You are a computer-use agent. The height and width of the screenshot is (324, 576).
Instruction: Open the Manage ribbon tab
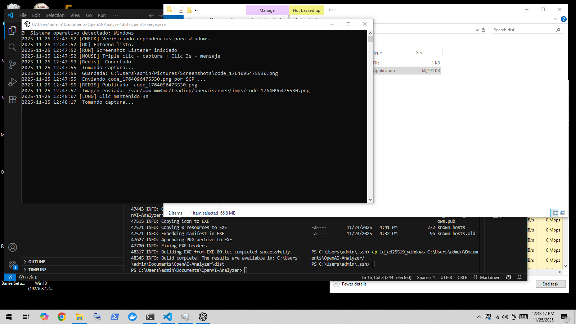(267, 10)
